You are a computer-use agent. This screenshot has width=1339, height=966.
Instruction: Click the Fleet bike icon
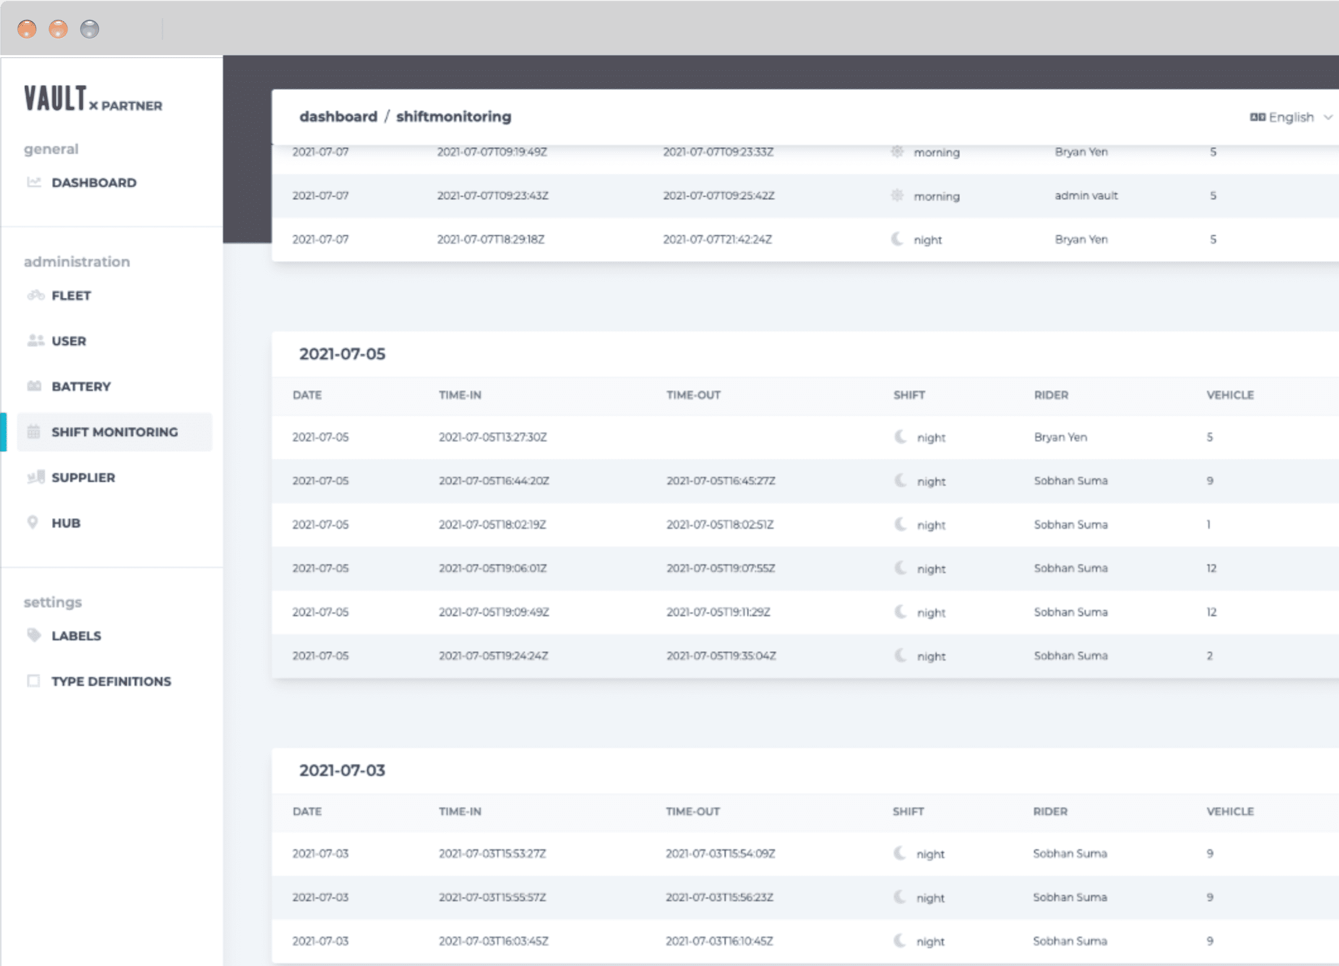coord(35,295)
